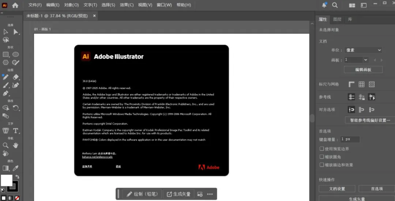The height and width of the screenshot is (201, 395).
Task: Click 绘制(铅笔) on the contextual bar
Action: coord(143,194)
